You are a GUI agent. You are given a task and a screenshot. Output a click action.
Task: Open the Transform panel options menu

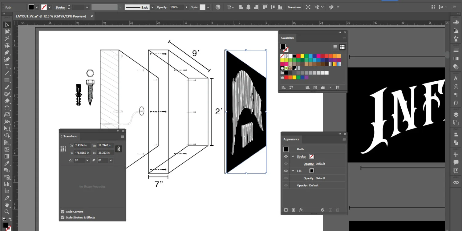(x=122, y=136)
